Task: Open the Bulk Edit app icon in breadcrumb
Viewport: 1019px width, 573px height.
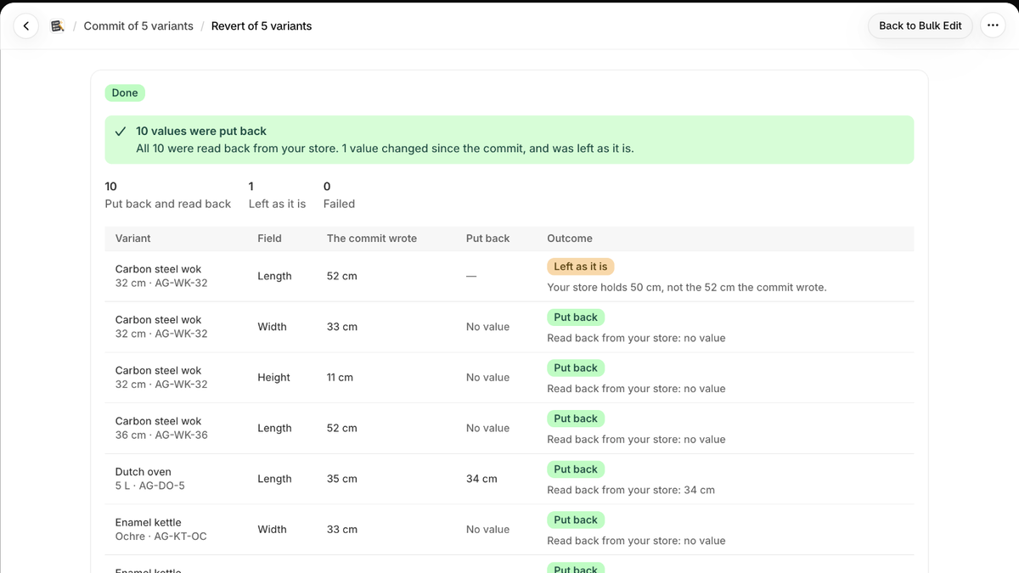Action: [x=58, y=26]
